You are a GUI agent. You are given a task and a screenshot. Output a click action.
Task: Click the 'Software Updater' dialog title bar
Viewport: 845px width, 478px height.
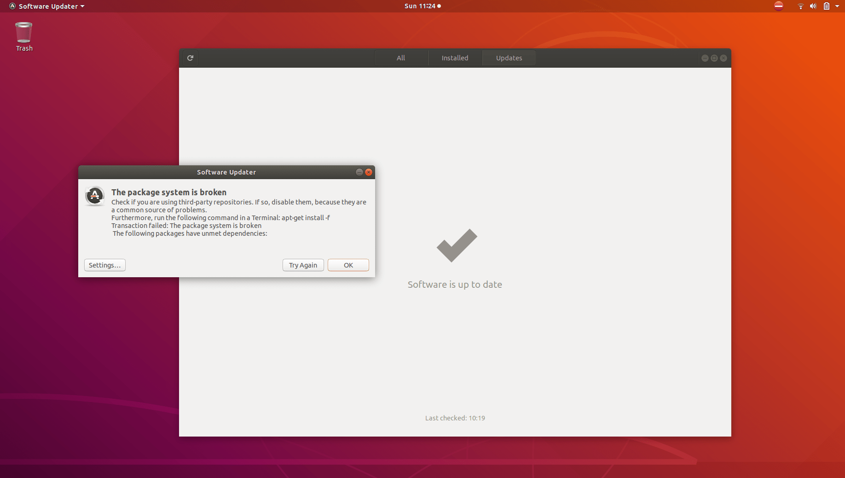(226, 172)
